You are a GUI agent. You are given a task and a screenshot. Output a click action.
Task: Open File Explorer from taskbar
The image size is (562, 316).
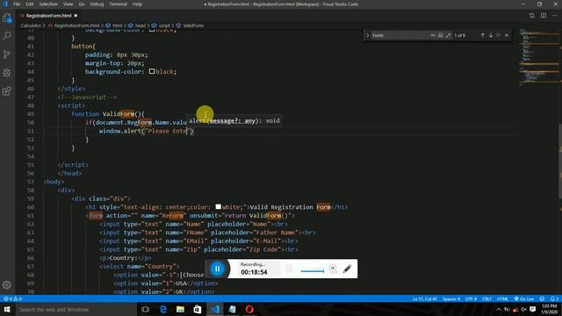[180, 309]
